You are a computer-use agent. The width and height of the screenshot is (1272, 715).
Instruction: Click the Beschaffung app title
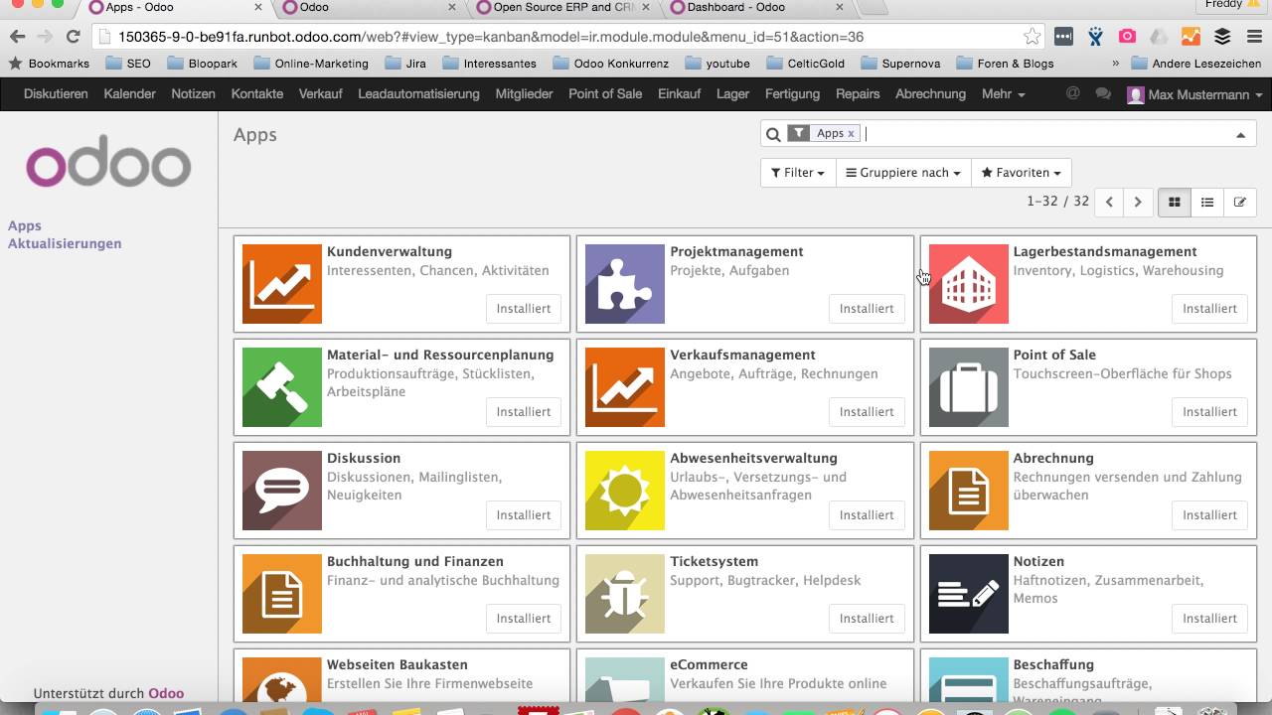pos(1053,665)
